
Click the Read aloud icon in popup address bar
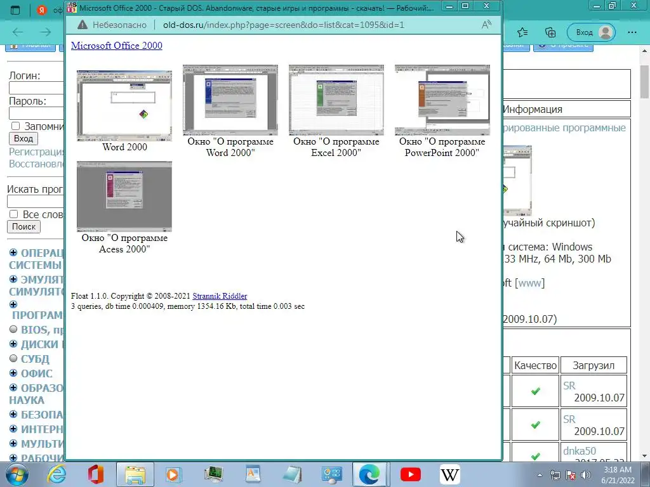pyautogui.click(x=486, y=25)
